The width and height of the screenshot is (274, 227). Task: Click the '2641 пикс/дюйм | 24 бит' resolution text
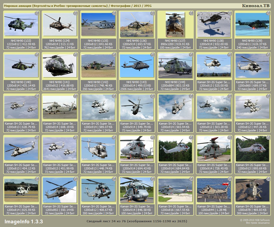tap(60, 89)
